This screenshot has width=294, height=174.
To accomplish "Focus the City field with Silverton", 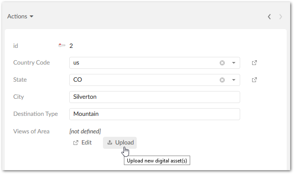I will (154, 97).
